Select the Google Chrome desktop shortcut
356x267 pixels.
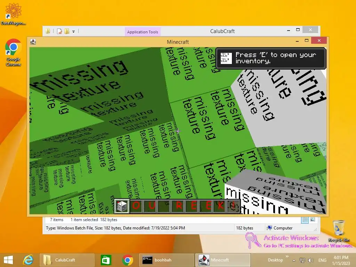pos(14,53)
